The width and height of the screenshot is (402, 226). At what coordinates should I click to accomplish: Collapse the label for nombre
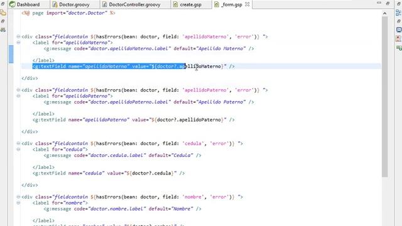pos(18,203)
